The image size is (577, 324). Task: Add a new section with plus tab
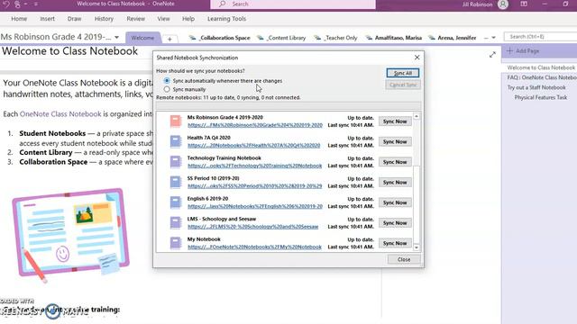169,39
